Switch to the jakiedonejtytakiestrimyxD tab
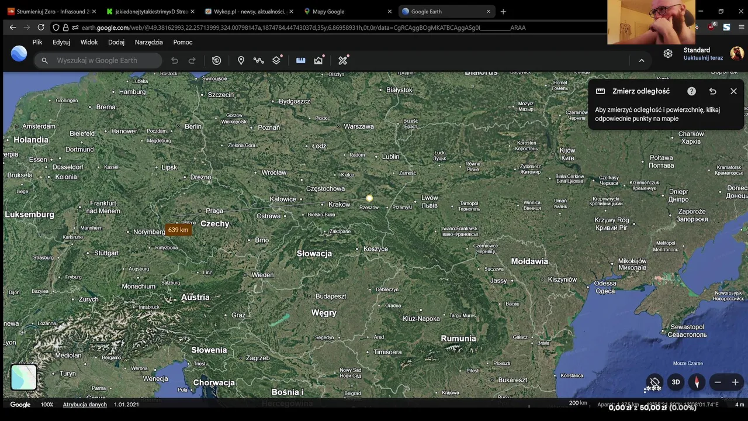748x421 pixels. coord(151,11)
